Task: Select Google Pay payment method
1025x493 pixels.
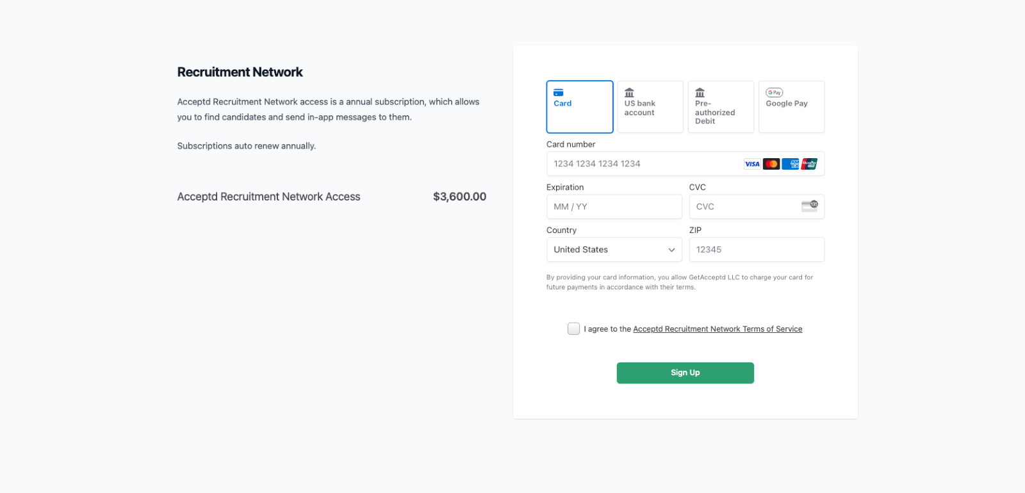Action: [x=791, y=107]
